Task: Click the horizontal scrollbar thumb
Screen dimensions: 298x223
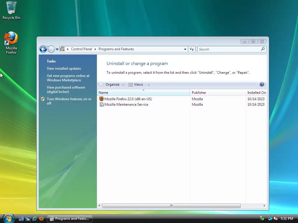Action: click(x=171, y=206)
